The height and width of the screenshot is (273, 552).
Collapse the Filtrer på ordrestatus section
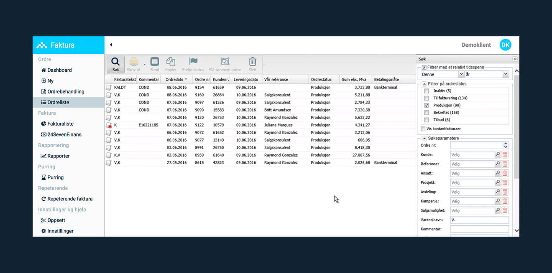424,84
